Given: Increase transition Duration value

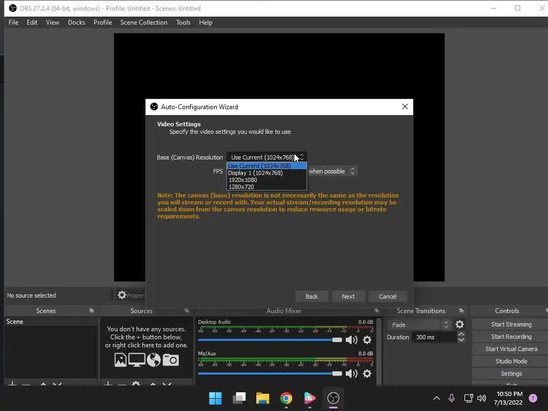Looking at the screenshot, I should click(461, 334).
